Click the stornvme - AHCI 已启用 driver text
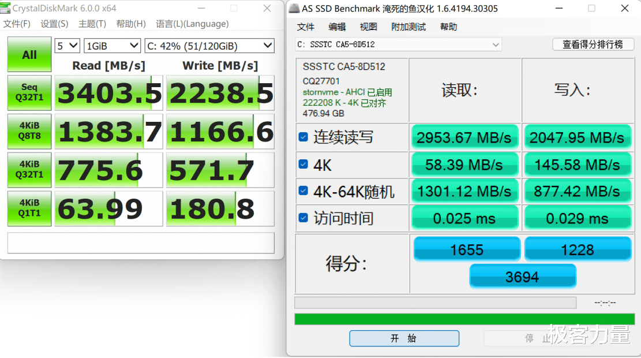This screenshot has height=358, width=641. 347,92
